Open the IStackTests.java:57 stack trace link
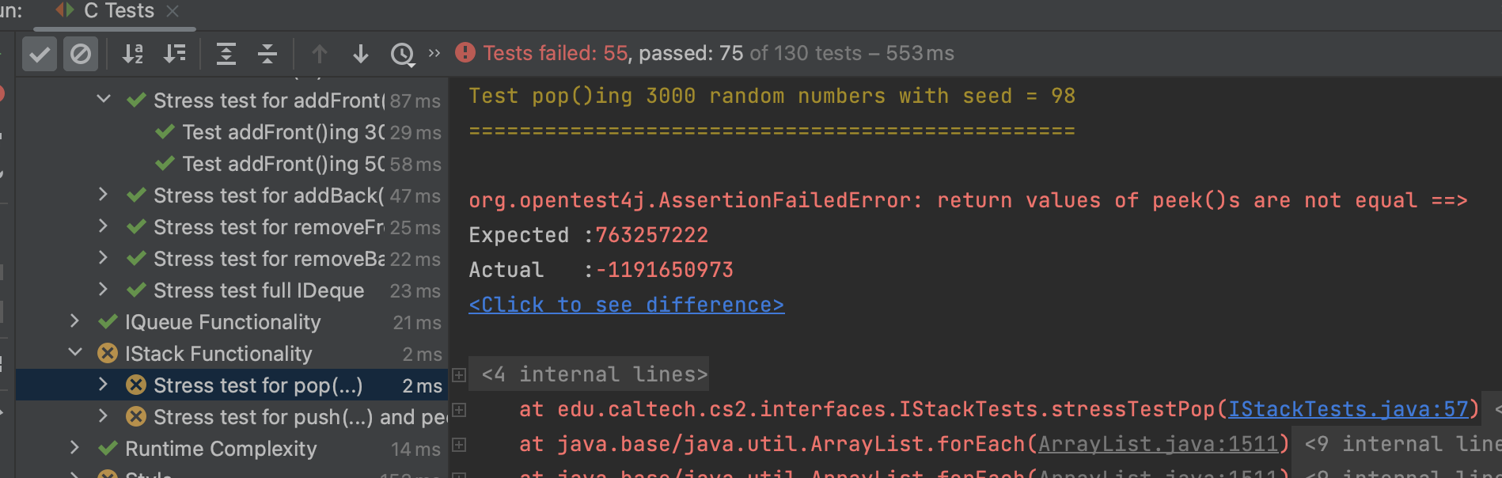This screenshot has height=478, width=1502. pyautogui.click(x=1348, y=409)
